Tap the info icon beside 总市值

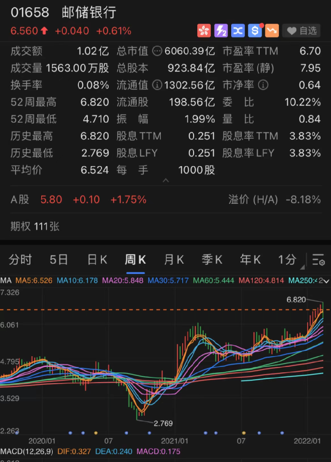[x=157, y=51]
